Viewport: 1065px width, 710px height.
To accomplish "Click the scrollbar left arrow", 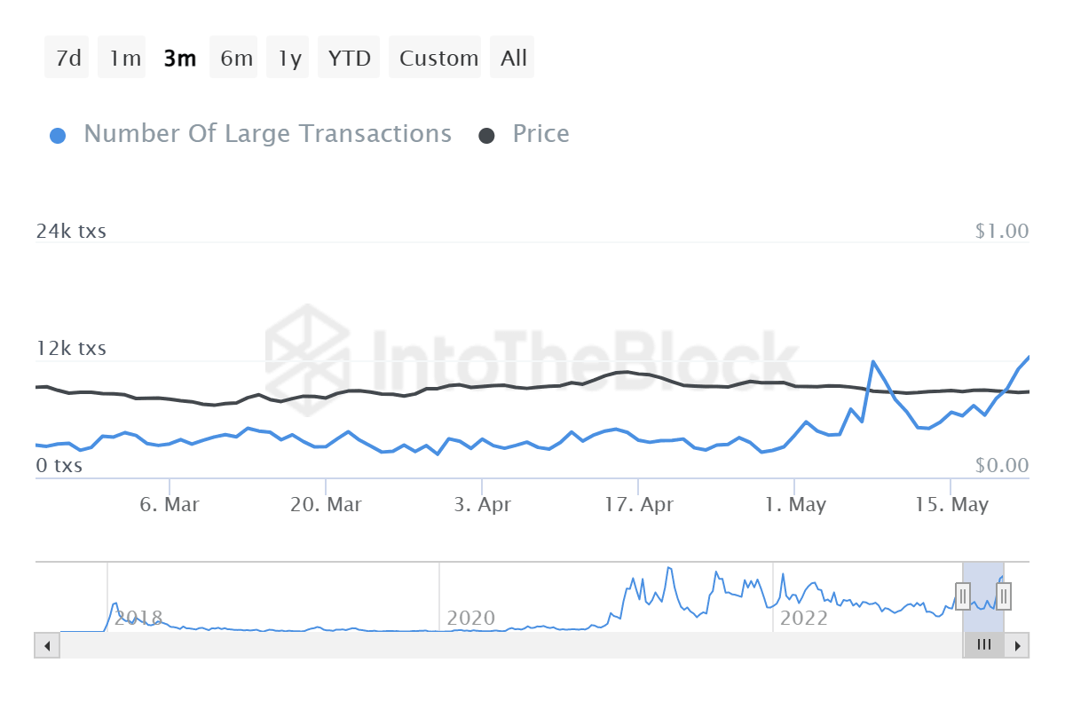I will tap(47, 645).
